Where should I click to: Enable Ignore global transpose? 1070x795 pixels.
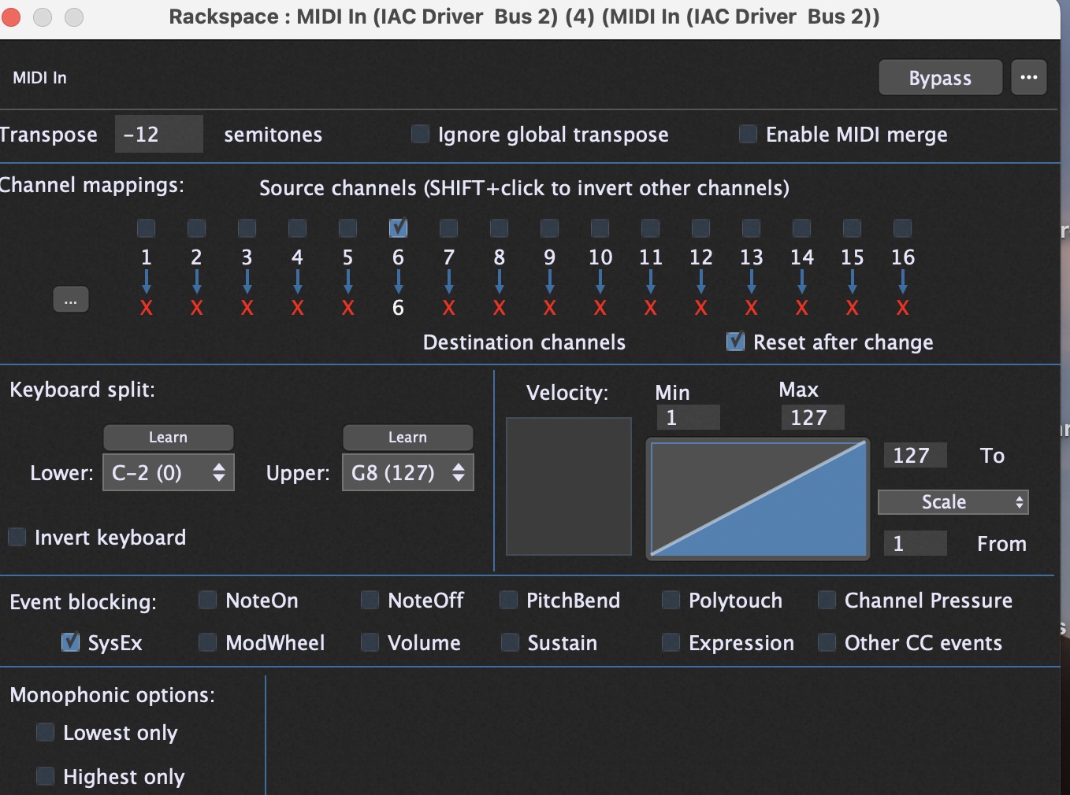[420, 134]
